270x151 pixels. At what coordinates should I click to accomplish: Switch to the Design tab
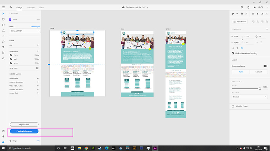(19, 7)
